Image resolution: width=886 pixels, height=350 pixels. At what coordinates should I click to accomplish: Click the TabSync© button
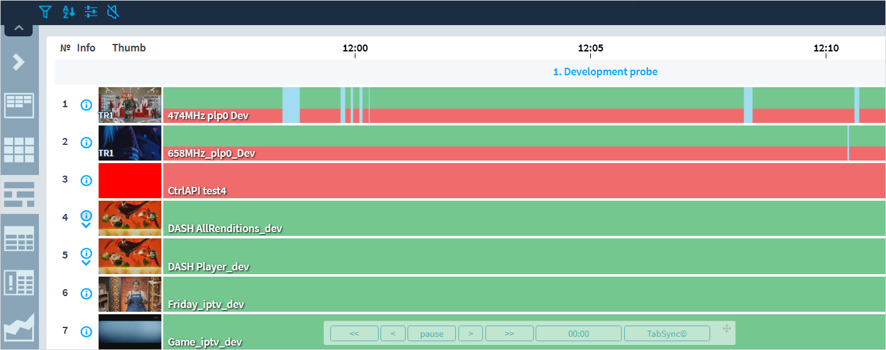667,334
